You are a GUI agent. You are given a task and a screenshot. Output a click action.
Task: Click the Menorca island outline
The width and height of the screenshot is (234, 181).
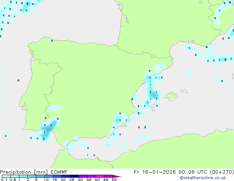pyautogui.click(x=185, y=91)
